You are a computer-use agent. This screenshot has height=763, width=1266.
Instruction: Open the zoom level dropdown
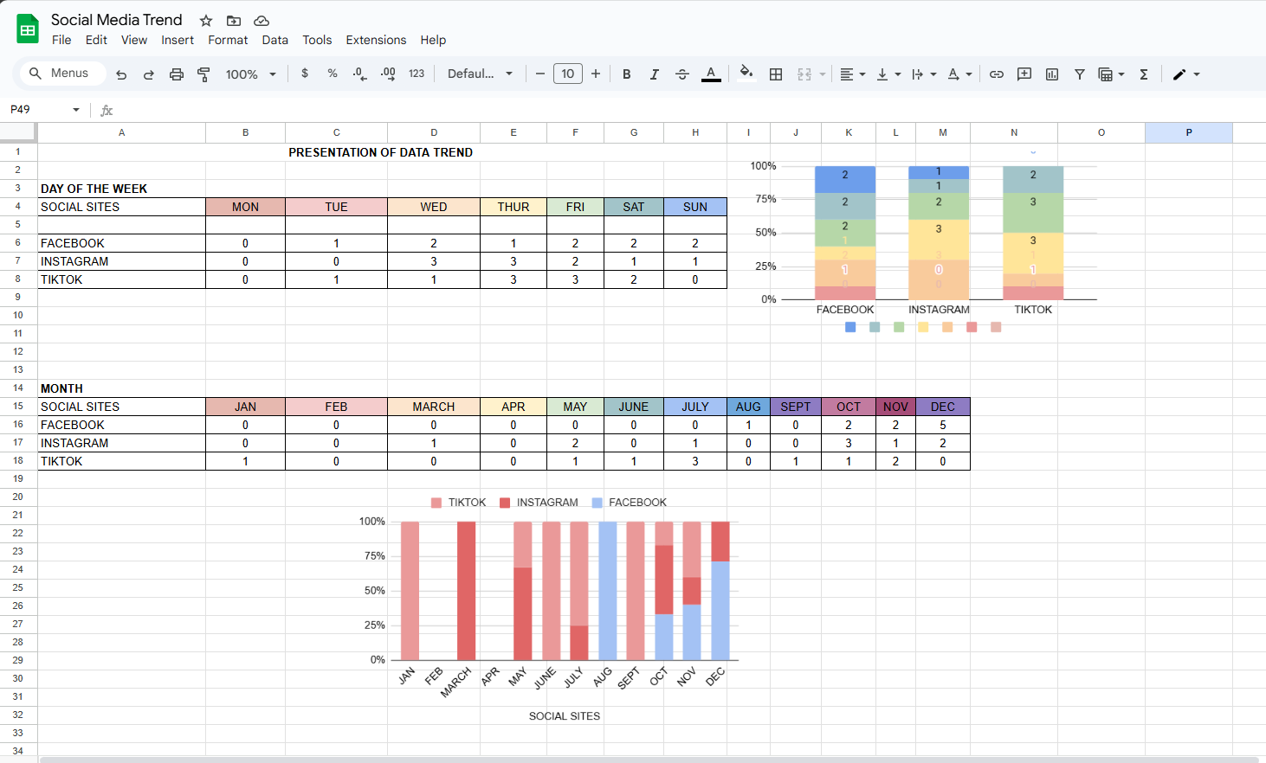(x=251, y=74)
